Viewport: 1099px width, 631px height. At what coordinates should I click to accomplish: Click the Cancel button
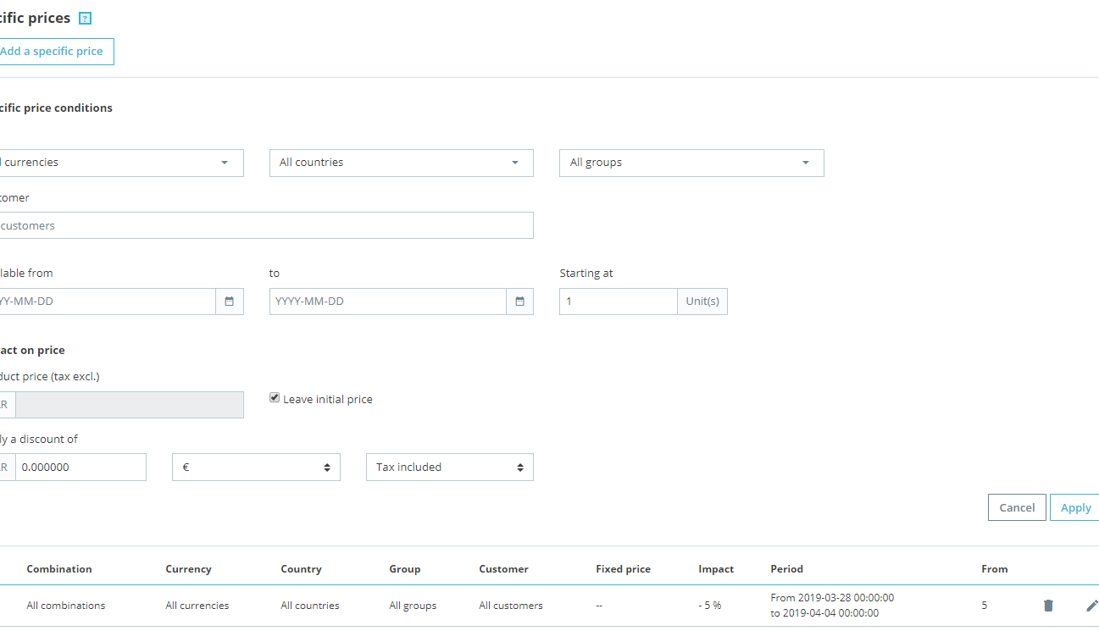tap(1017, 507)
